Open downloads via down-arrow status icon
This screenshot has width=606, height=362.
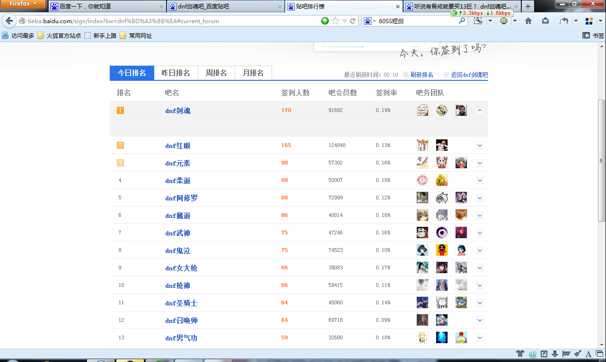(x=555, y=353)
